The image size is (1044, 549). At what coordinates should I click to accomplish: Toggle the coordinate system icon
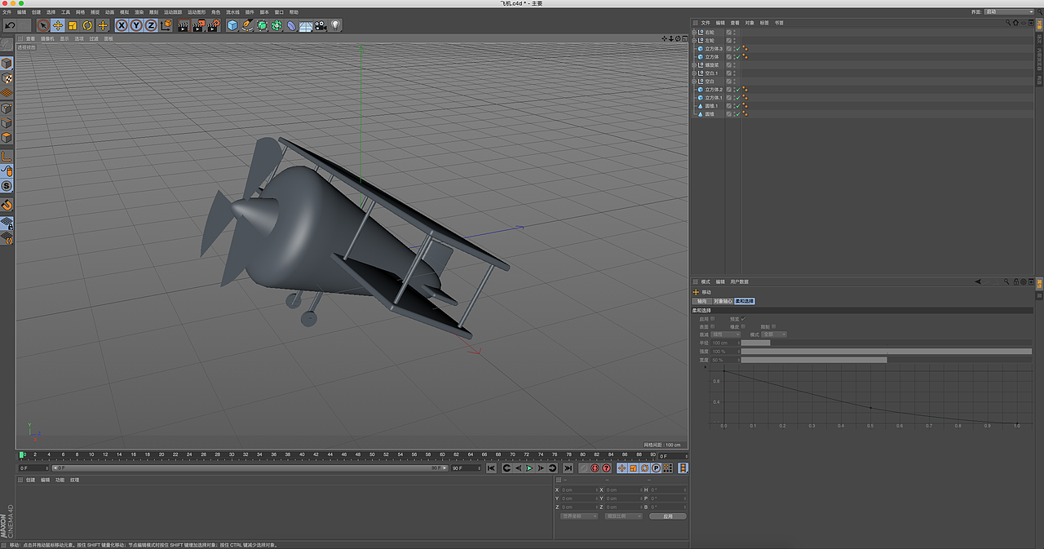point(166,25)
